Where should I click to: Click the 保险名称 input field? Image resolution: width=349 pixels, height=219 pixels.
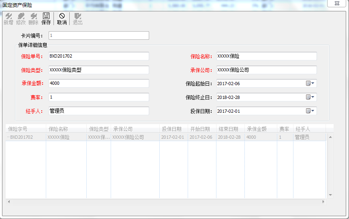[266, 56]
